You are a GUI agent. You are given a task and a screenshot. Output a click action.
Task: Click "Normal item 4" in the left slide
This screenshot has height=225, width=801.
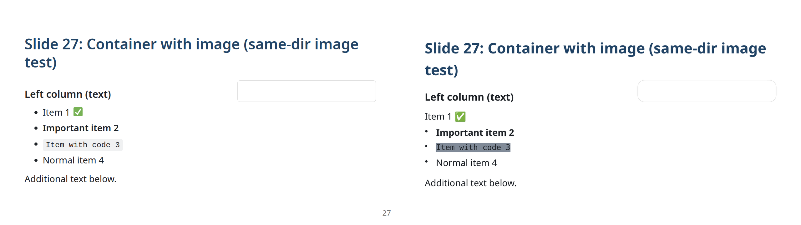(73, 160)
